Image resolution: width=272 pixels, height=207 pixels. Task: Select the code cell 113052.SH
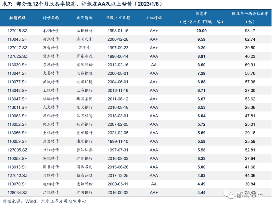click(x=17, y=124)
